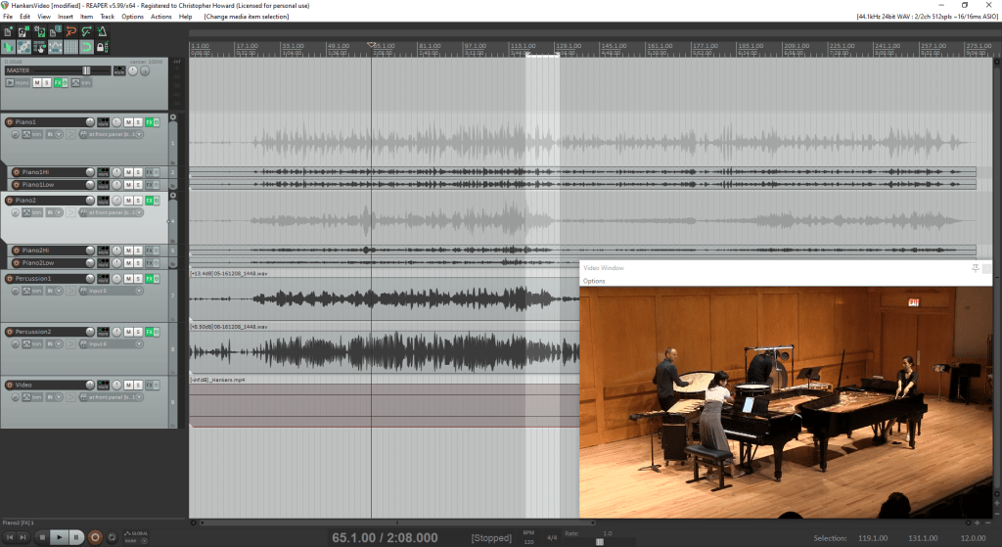Open the Percussion2 Input 6 dropdown
The width and height of the screenshot is (1002, 547).
click(112, 344)
